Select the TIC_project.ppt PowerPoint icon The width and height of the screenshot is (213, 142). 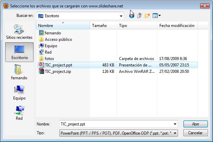(x=41, y=65)
